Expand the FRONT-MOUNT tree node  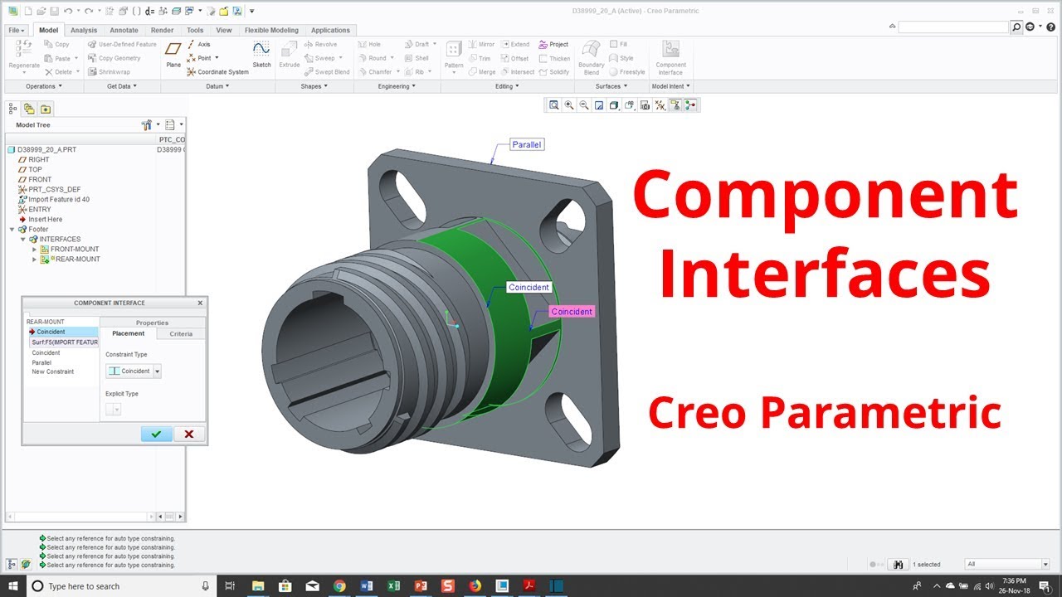click(35, 250)
